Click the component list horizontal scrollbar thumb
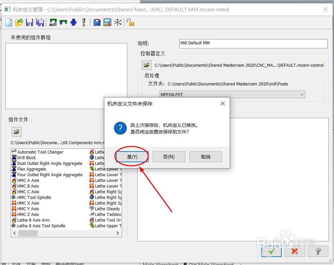This screenshot has width=334, height=265. (x=28, y=233)
